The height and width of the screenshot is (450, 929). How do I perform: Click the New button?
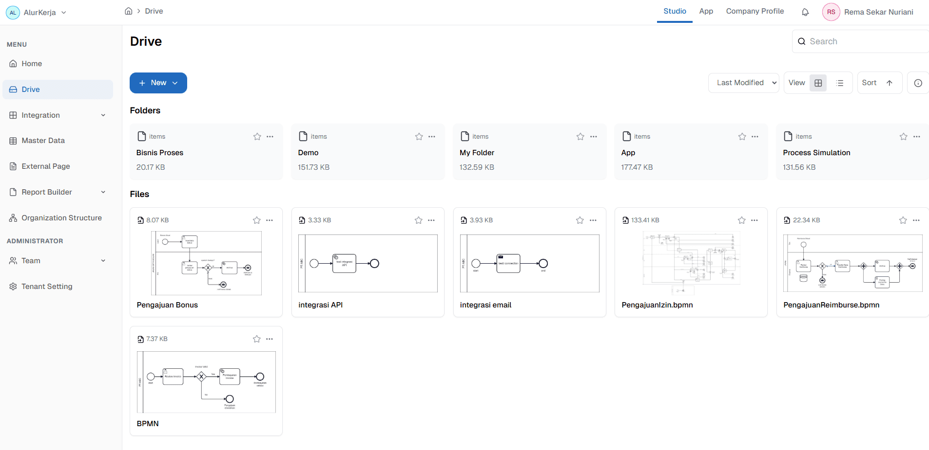pyautogui.click(x=158, y=83)
